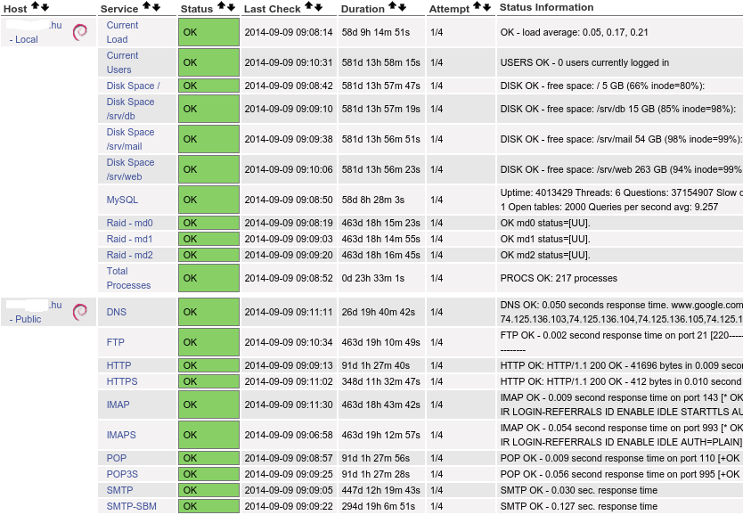Sort Duration column descending with down arrow
Image resolution: width=743 pixels, height=515 pixels.
click(x=403, y=6)
